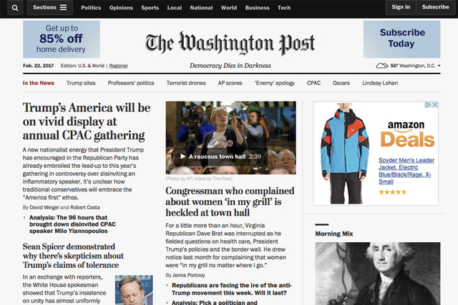Click the Spyder Men's Leader Jacket link
This screenshot has height=305, width=458.
[x=406, y=171]
